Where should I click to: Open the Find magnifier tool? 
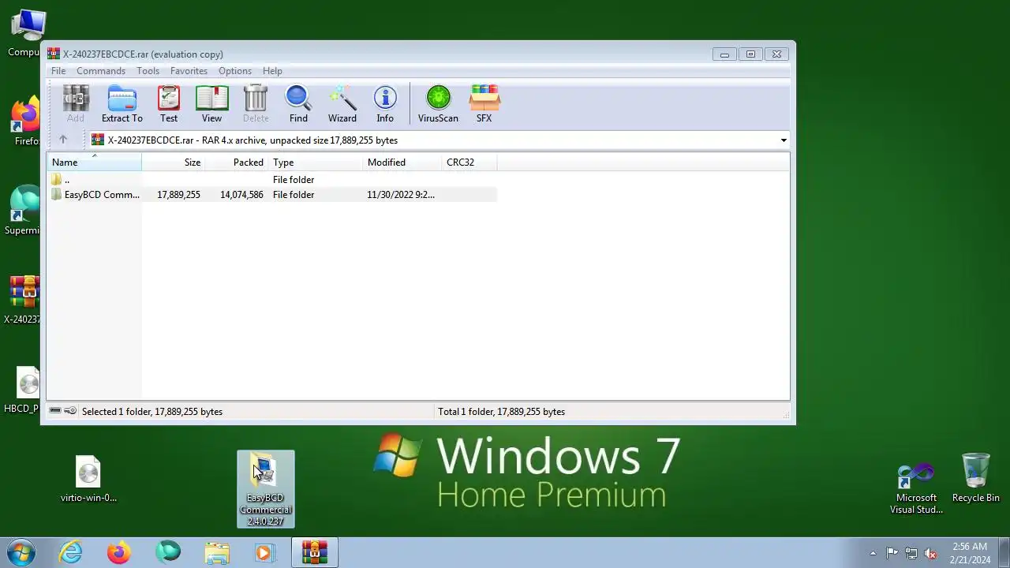click(x=298, y=104)
